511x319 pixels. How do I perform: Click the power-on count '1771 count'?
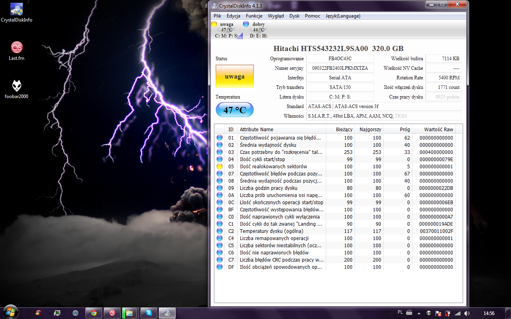pyautogui.click(x=444, y=87)
